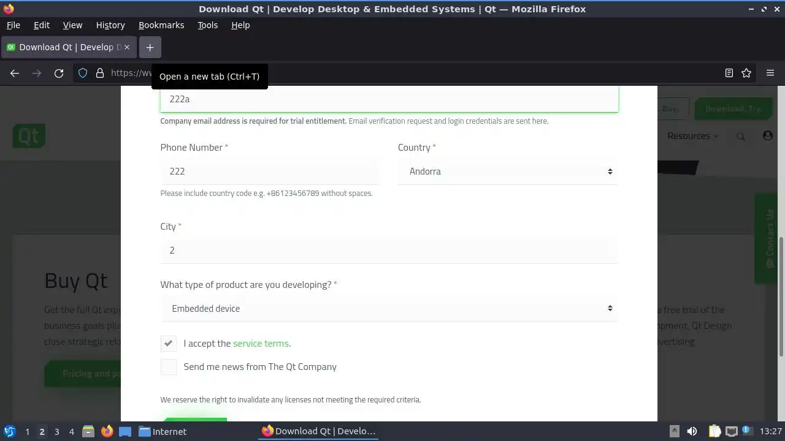Open Internet folder window from taskbar
Viewport: 785px width, 441px height.
(163, 431)
